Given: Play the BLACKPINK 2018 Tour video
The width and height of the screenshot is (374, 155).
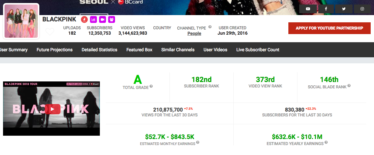Looking at the screenshot, I should (x=53, y=109).
